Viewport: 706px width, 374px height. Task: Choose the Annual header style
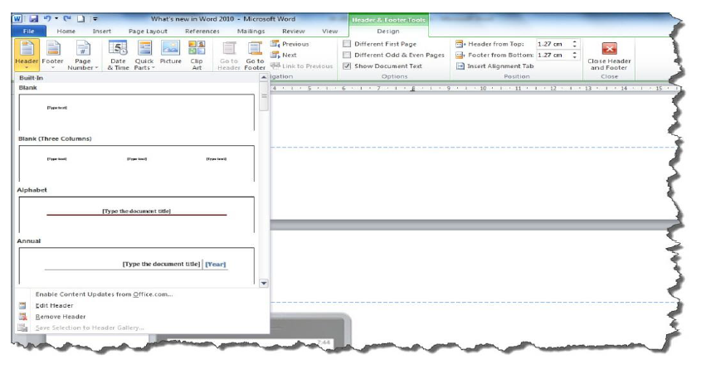(136, 266)
